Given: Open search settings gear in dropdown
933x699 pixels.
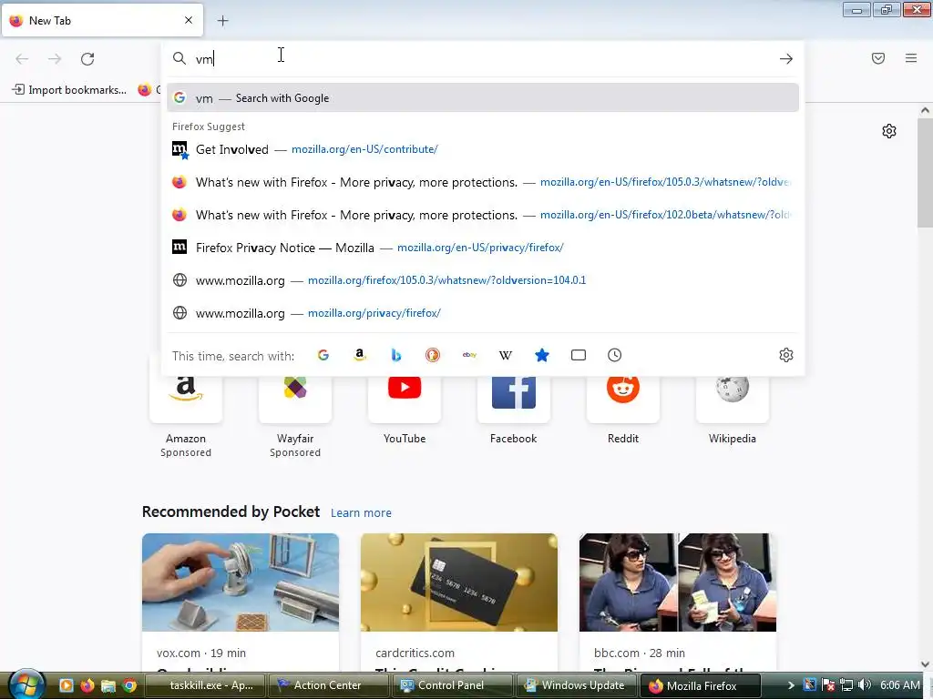Looking at the screenshot, I should [786, 356].
